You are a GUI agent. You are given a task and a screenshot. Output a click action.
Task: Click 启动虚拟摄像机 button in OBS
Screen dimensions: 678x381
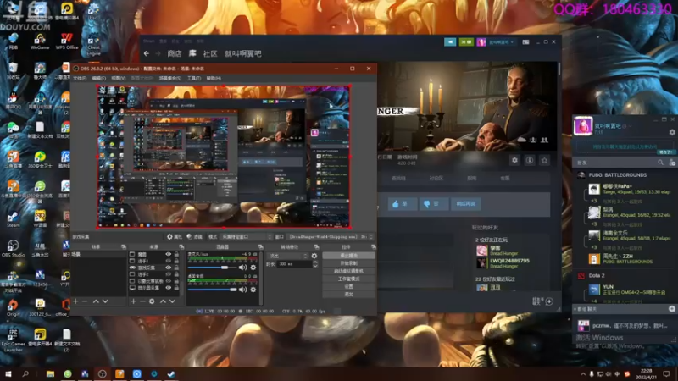[x=348, y=271]
